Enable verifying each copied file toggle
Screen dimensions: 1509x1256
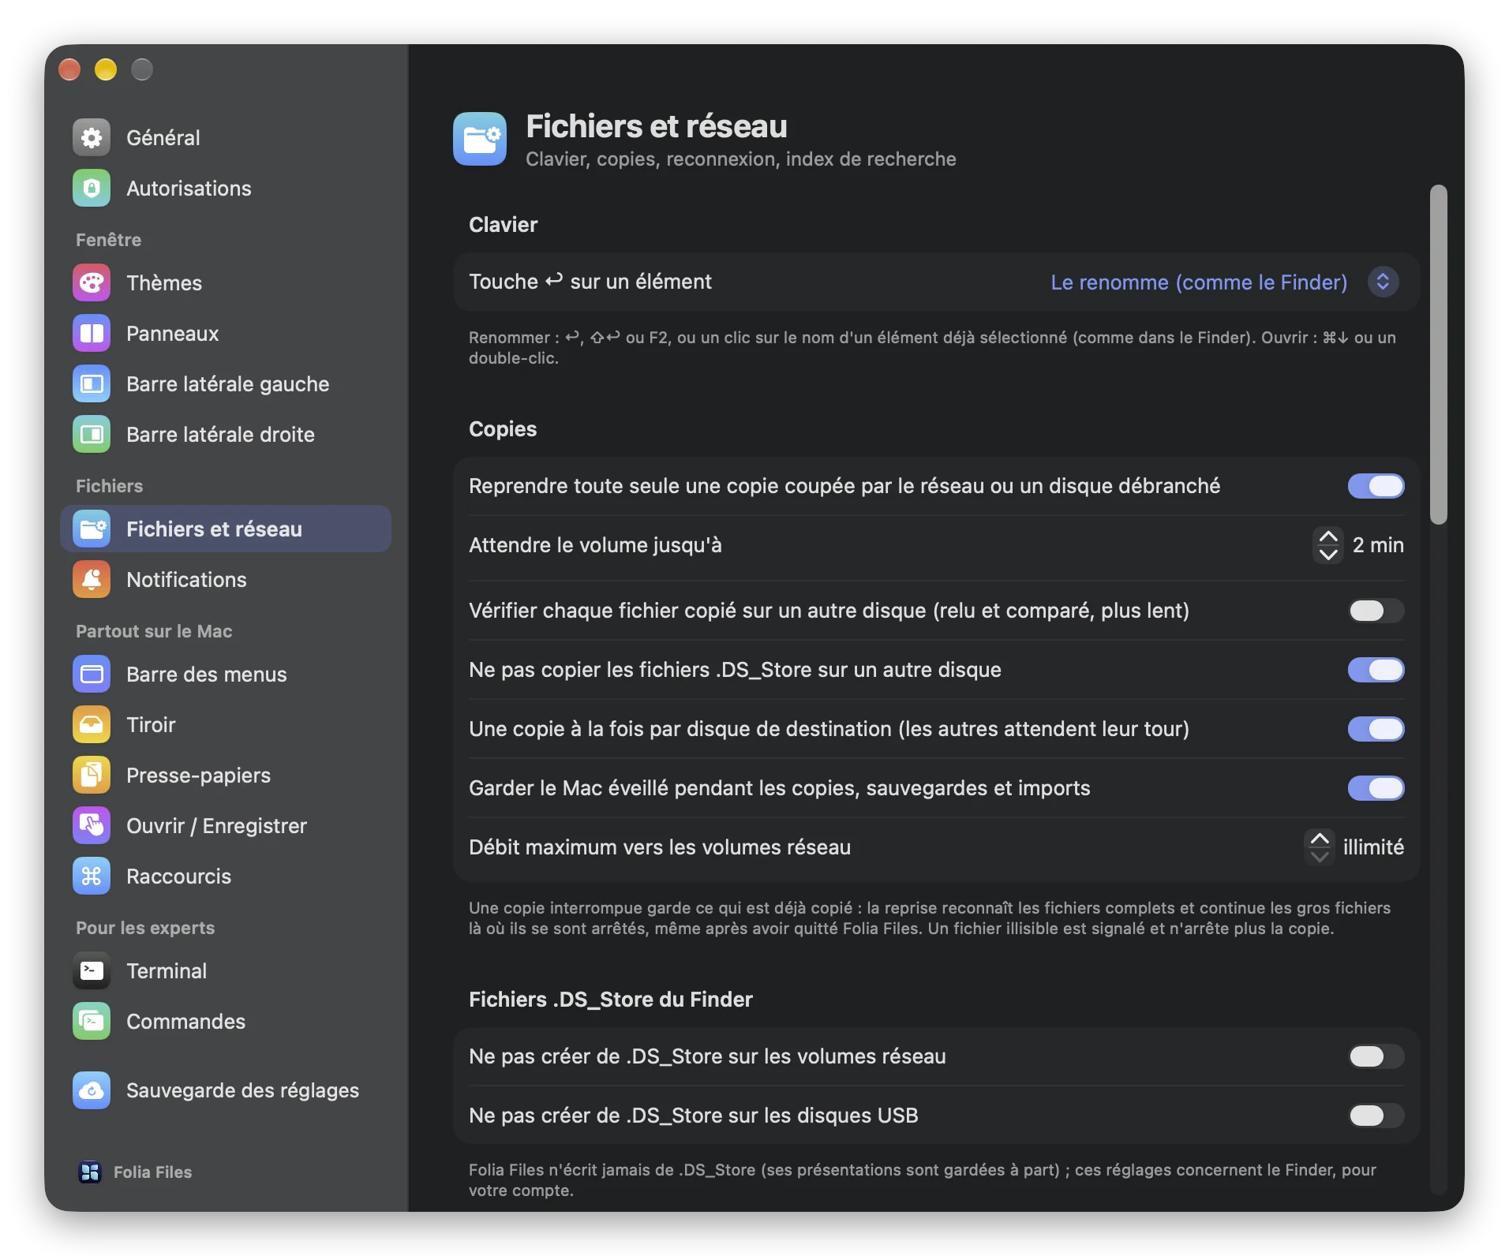point(1376,611)
